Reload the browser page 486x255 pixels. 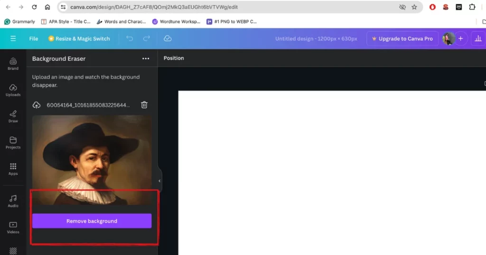[x=34, y=7]
